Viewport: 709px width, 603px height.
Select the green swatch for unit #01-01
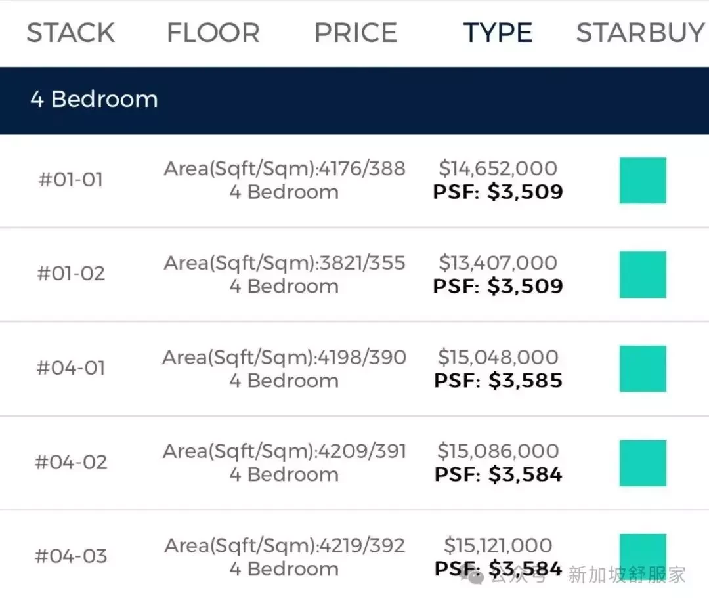point(643,180)
